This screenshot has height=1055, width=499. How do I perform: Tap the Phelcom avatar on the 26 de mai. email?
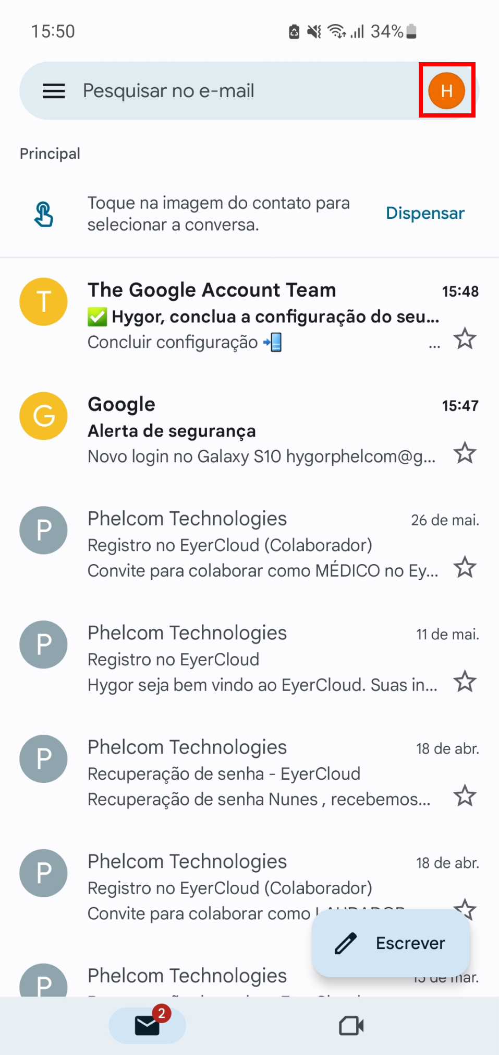click(x=43, y=530)
